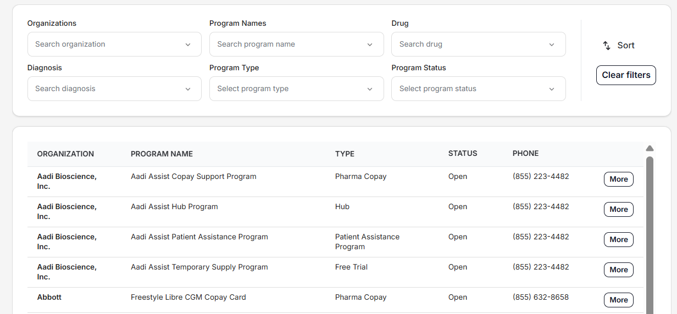This screenshot has width=677, height=314.
Task: Open More for Aadi Assist Temporary Supply Program
Action: point(618,270)
